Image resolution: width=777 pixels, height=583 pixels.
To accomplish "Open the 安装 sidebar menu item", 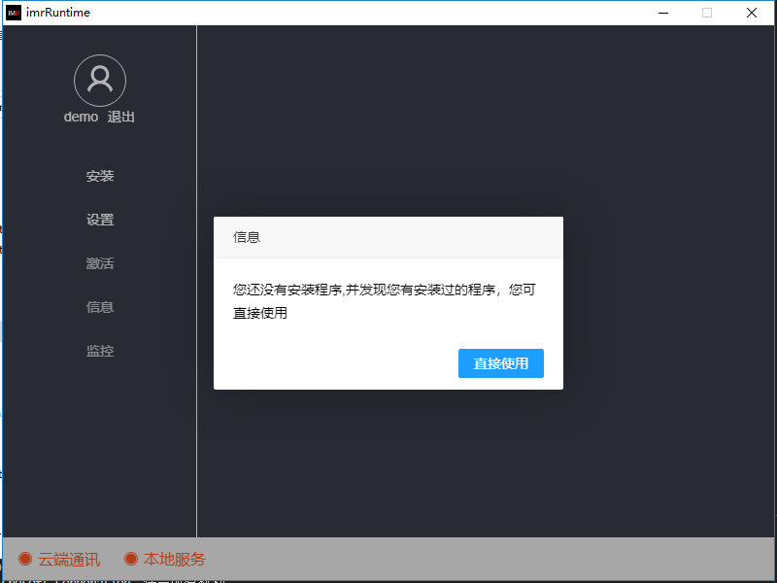I will (100, 176).
